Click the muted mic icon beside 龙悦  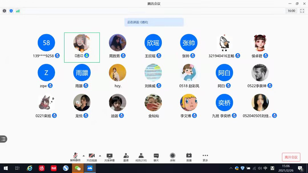[x=86, y=116]
